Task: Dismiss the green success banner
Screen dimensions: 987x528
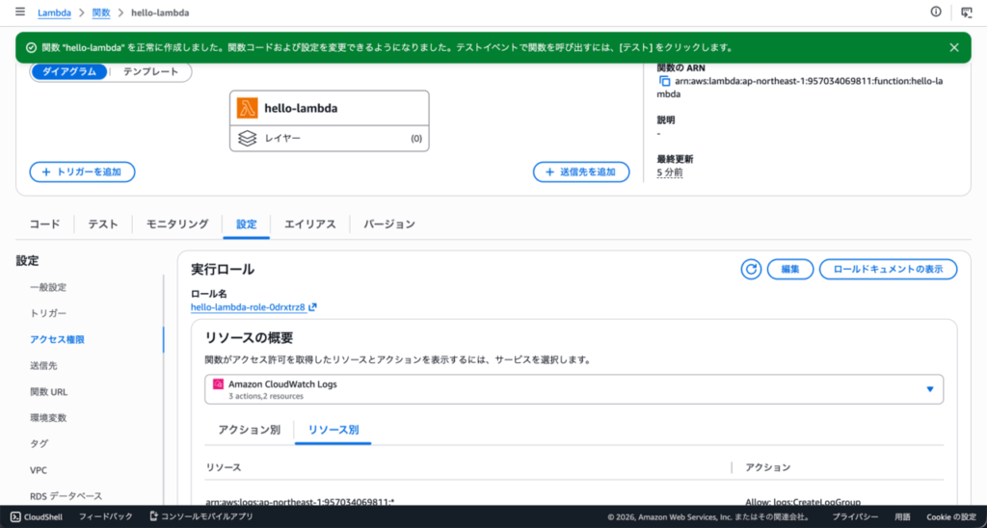Action: pyautogui.click(x=954, y=48)
